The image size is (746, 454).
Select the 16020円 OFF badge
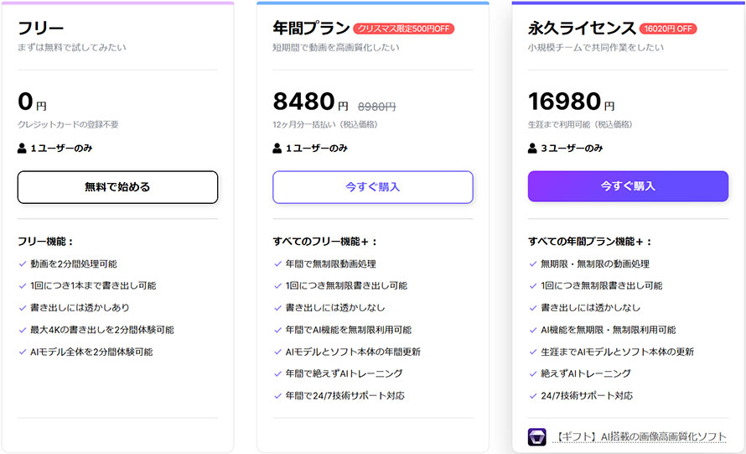pyautogui.click(x=667, y=29)
